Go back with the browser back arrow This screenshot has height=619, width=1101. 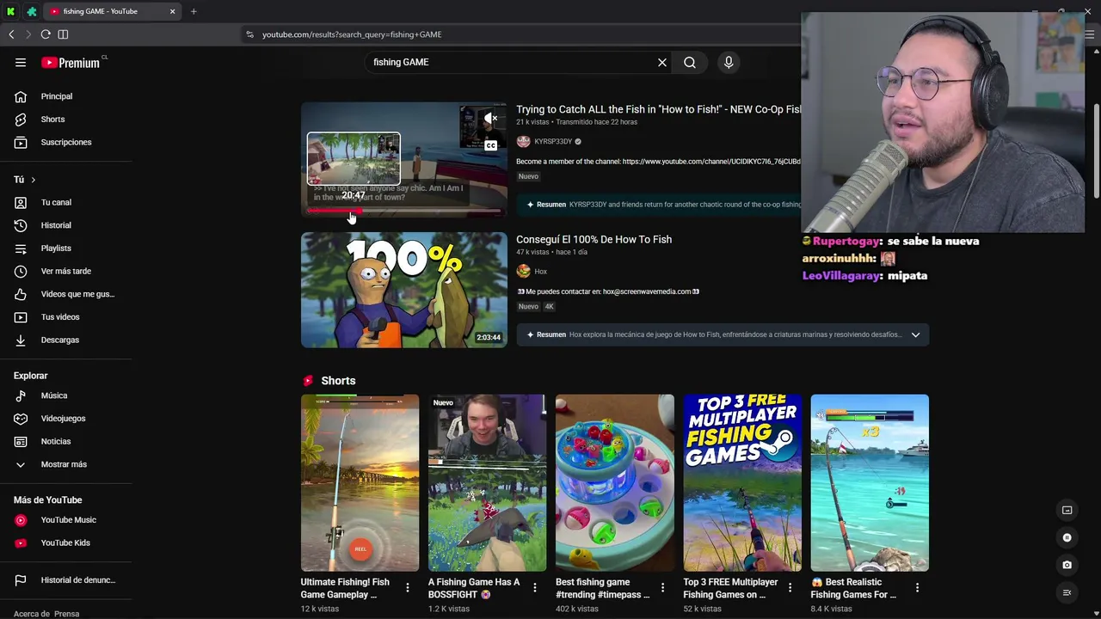[11, 34]
